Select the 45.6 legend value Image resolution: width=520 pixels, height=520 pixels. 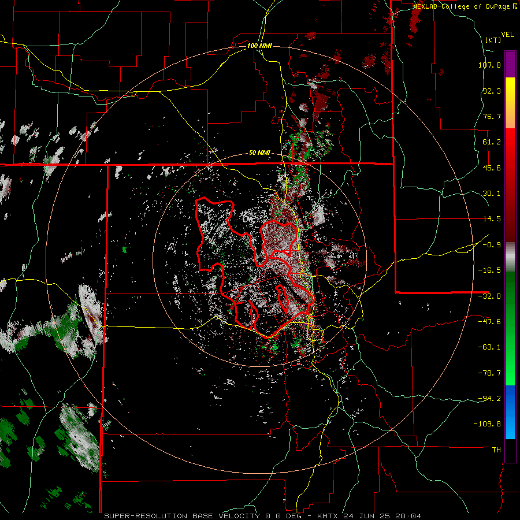[492, 168]
